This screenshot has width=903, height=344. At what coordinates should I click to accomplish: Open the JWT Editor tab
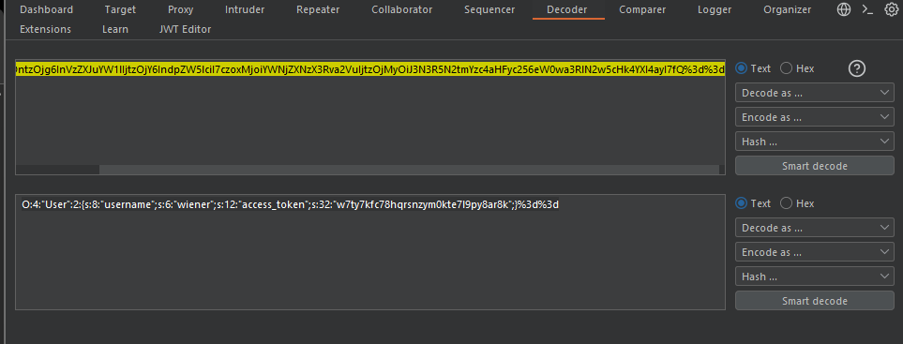pos(185,29)
